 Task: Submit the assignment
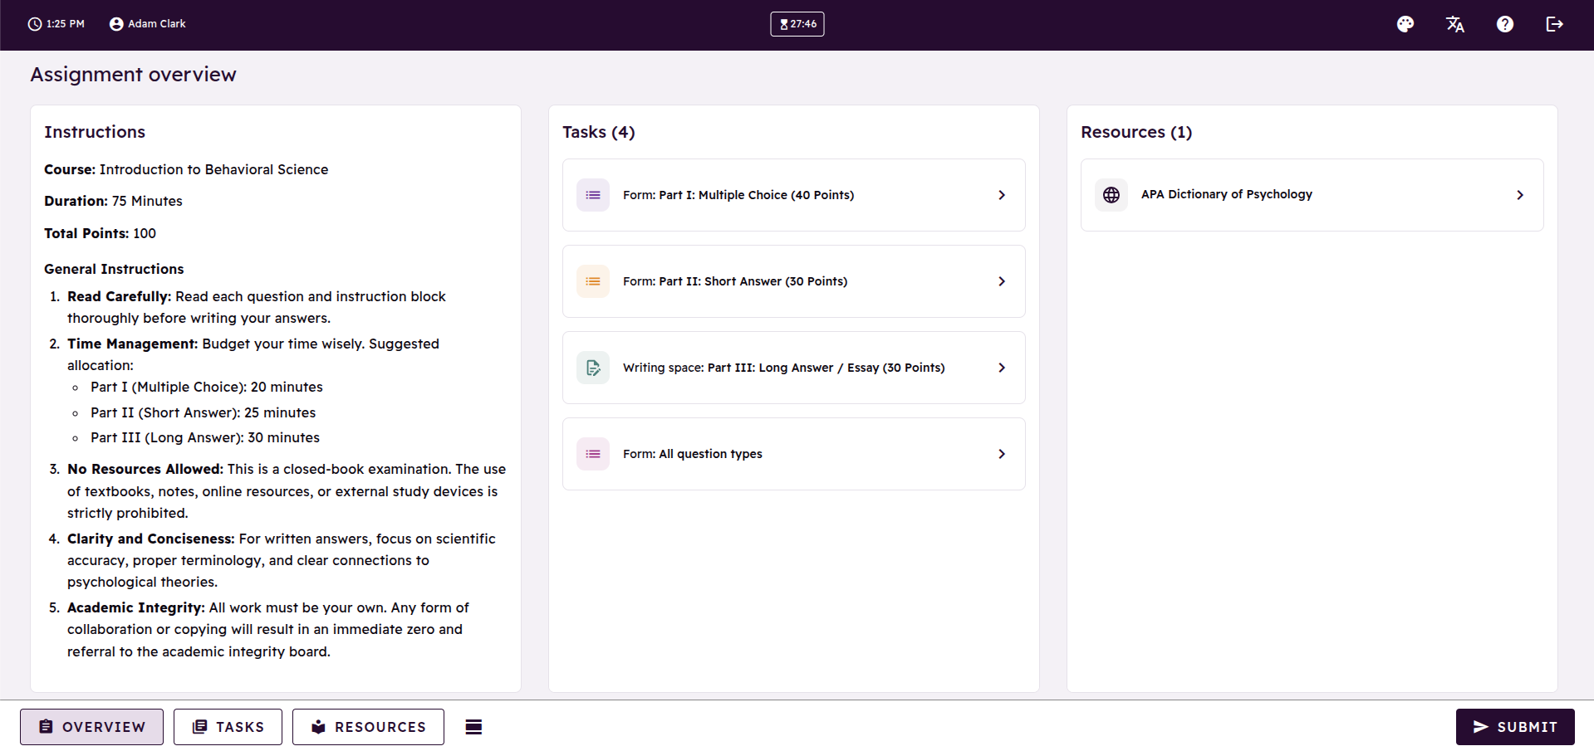[x=1515, y=727]
